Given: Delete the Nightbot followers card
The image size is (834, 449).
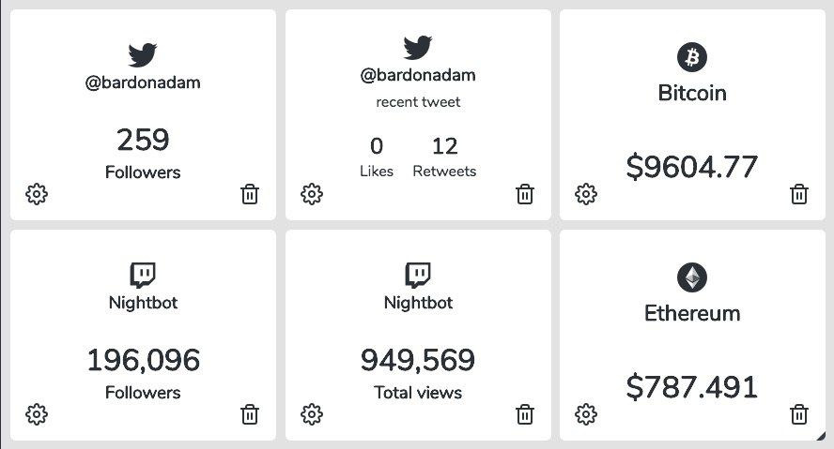Looking at the screenshot, I should click(250, 414).
